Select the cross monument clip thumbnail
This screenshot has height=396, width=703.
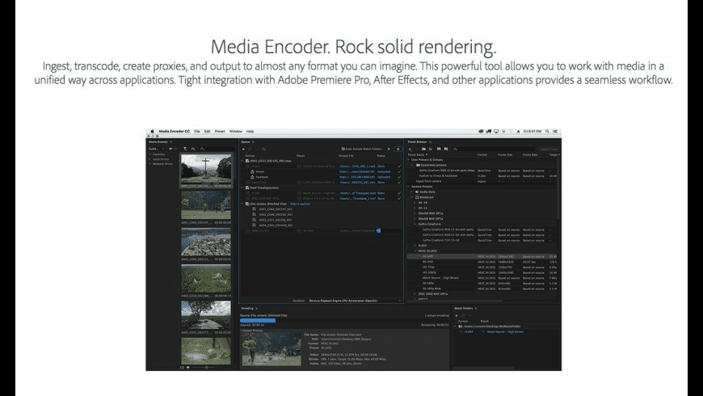[206, 168]
